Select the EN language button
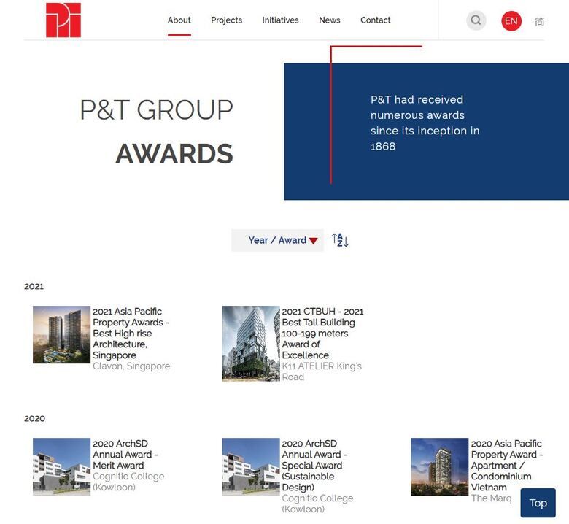 click(x=511, y=20)
